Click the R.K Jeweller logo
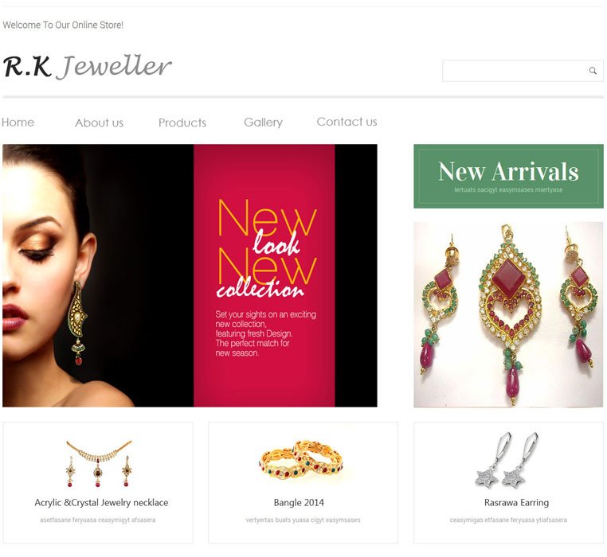The width and height of the screenshot is (607, 557). click(x=88, y=66)
